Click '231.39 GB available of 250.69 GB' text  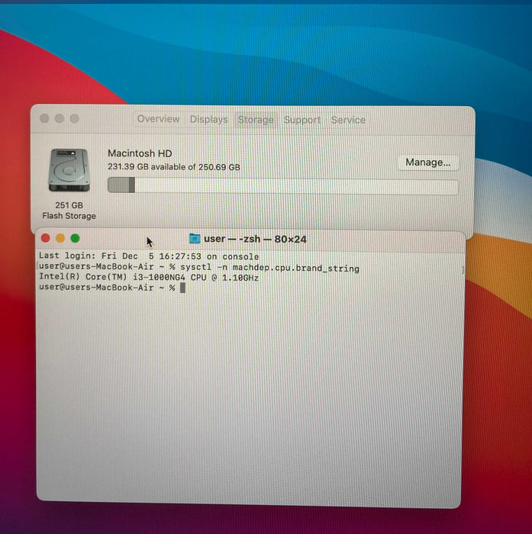pos(174,167)
